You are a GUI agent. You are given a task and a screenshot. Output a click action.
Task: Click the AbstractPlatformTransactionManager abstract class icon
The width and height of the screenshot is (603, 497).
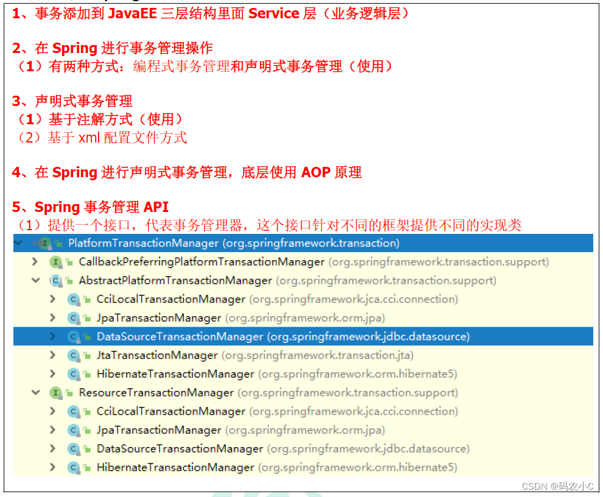pyautogui.click(x=56, y=281)
